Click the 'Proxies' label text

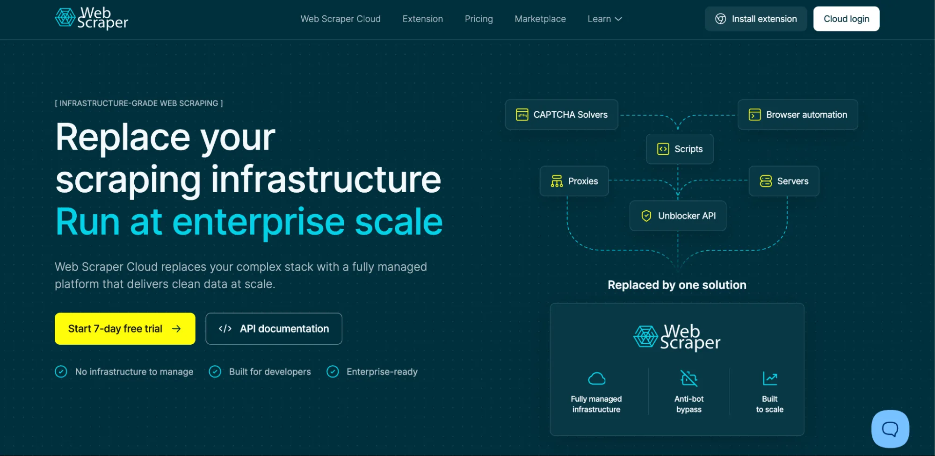583,181
